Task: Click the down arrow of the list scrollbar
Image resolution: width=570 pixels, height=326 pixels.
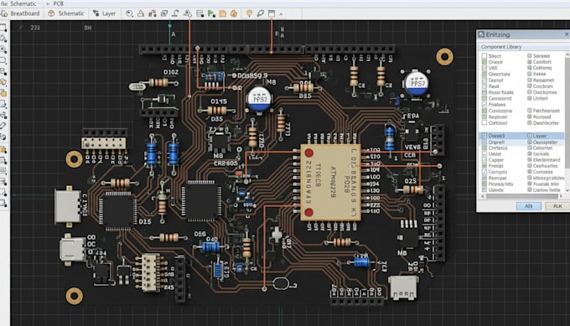Action: [x=567, y=190]
